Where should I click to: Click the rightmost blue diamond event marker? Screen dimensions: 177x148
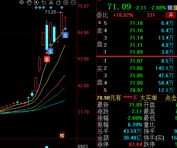point(62,8)
